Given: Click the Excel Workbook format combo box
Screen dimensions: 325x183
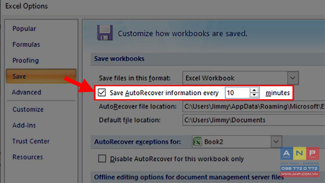Looking at the screenshot, I should (240, 78).
